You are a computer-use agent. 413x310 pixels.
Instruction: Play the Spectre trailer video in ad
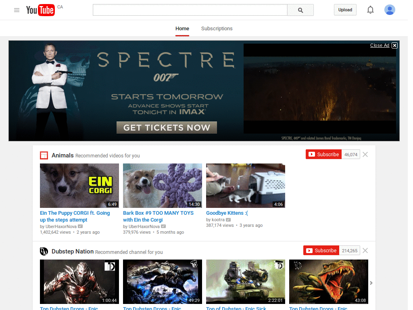click(320, 88)
